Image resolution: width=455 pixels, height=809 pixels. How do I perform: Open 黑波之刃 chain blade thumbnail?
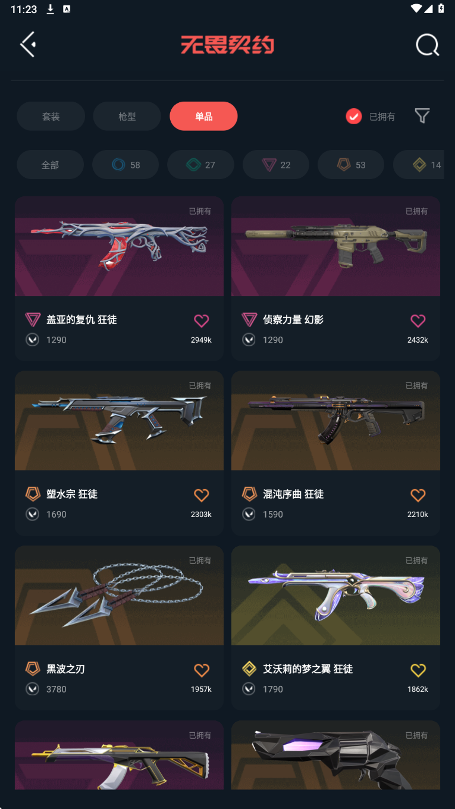119,595
